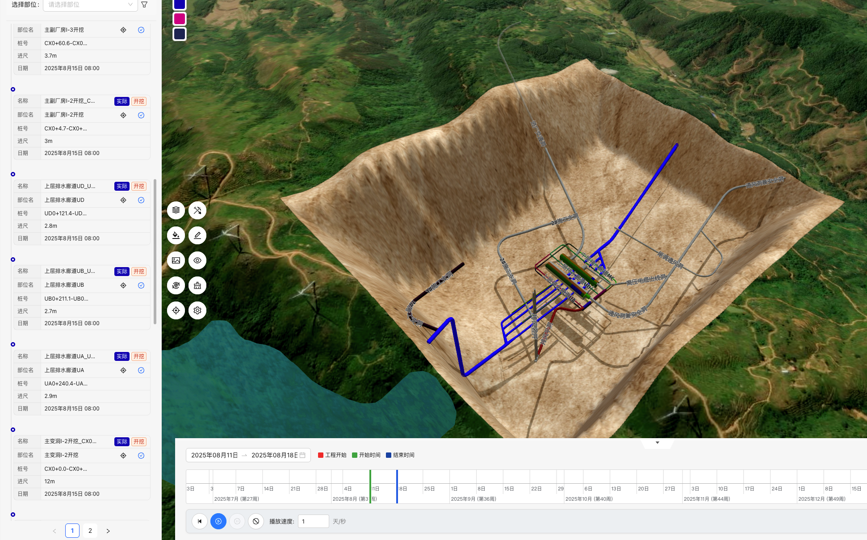Image resolution: width=867 pixels, height=540 pixels.
Task: Go to page 2 of list
Action: pos(90,531)
